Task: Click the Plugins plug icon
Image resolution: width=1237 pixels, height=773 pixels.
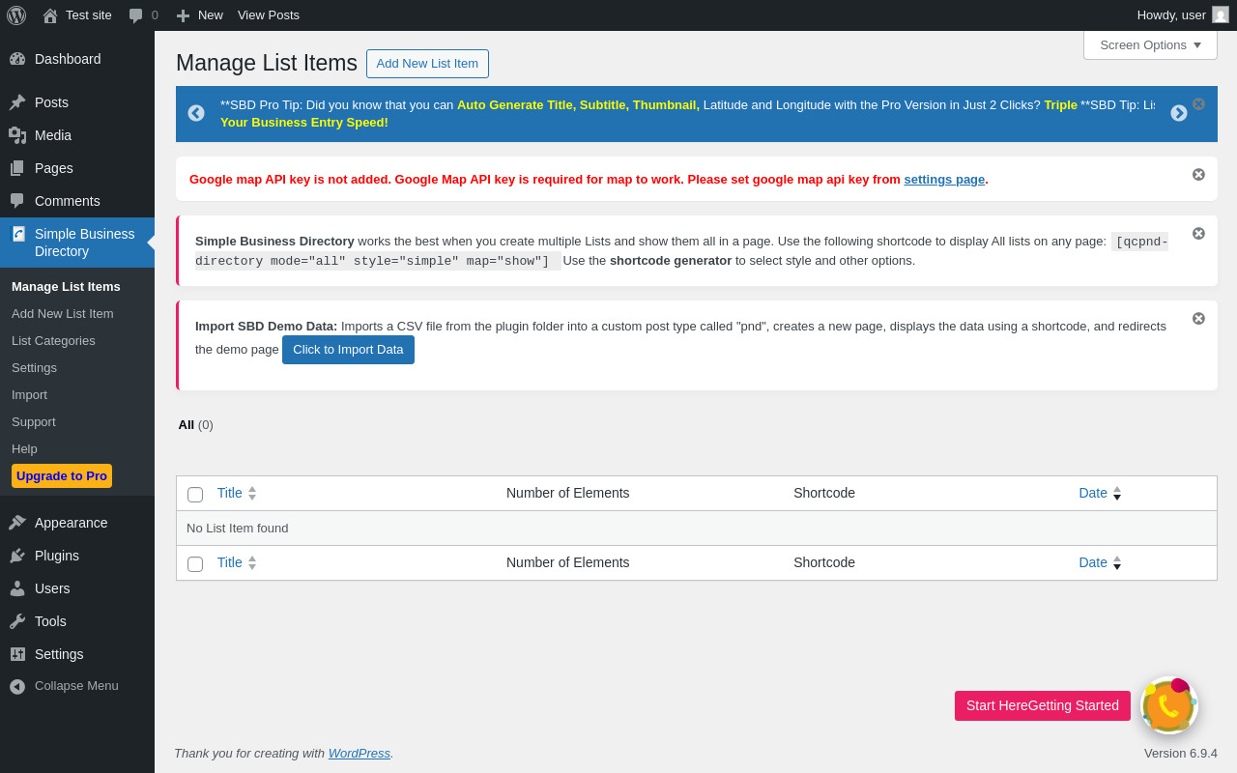Action: [17, 556]
